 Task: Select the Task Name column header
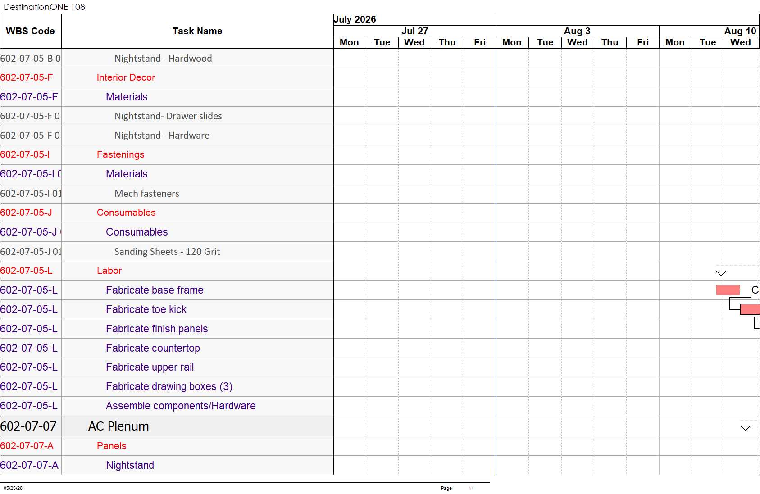(197, 31)
